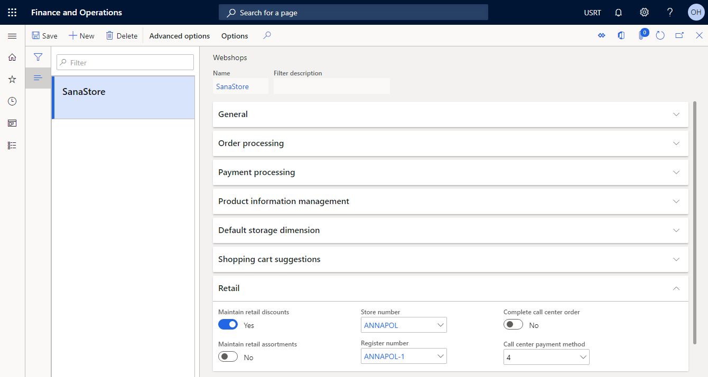The height and width of the screenshot is (377, 708).
Task: Open the notifications bell
Action: click(x=618, y=12)
